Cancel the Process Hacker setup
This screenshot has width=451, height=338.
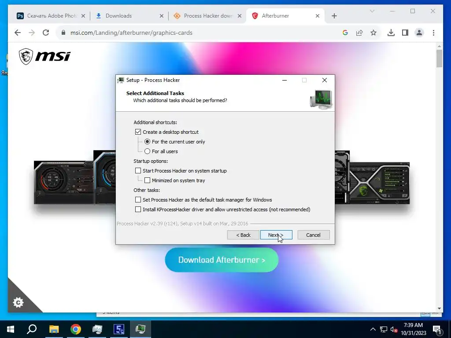[313, 235]
